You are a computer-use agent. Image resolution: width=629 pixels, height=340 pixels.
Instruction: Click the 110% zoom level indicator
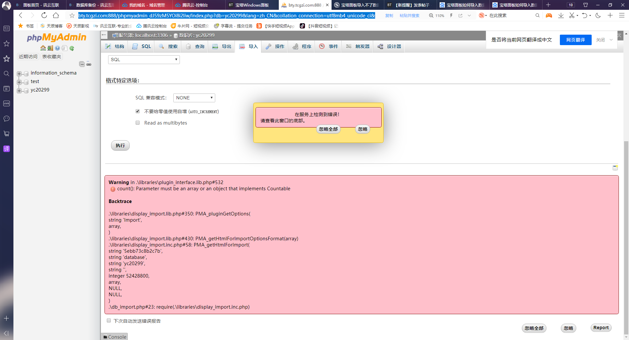click(437, 15)
